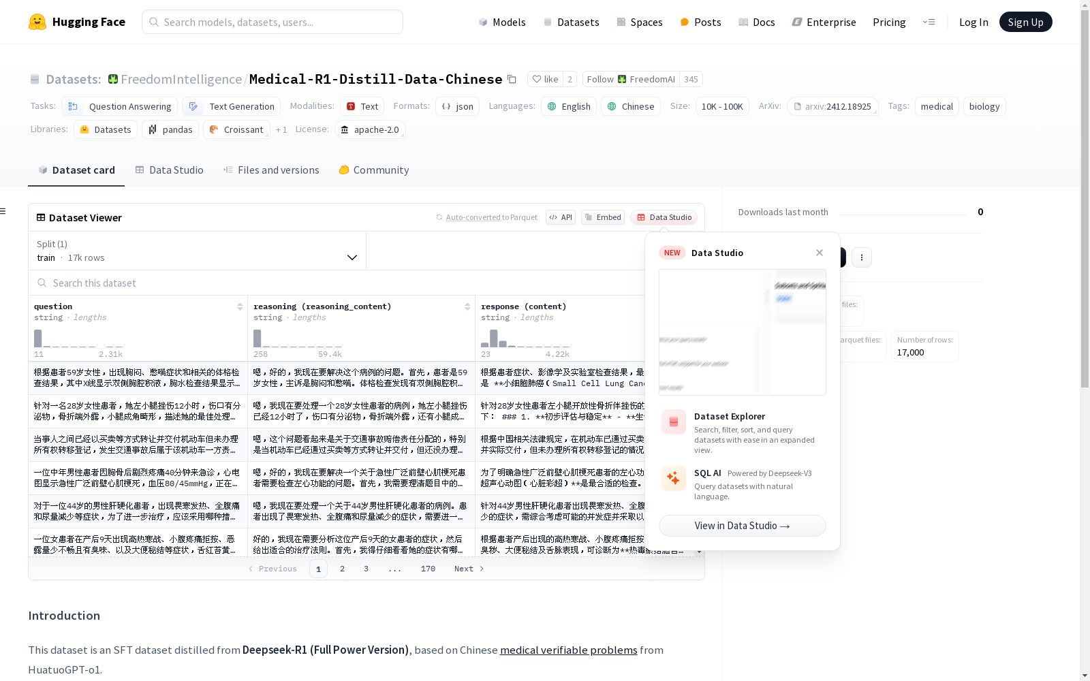
Task: Click the Hugging Face logo icon
Action: tap(37, 22)
